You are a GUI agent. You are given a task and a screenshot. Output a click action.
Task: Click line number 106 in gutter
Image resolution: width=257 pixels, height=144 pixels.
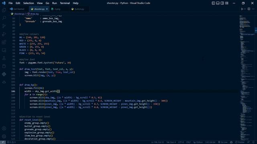13,91
